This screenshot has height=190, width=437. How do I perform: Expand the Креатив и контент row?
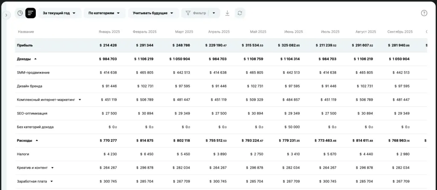pos(52,168)
